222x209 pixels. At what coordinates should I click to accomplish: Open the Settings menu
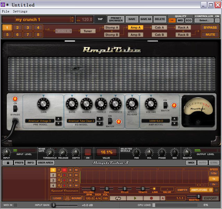[x=20, y=11]
